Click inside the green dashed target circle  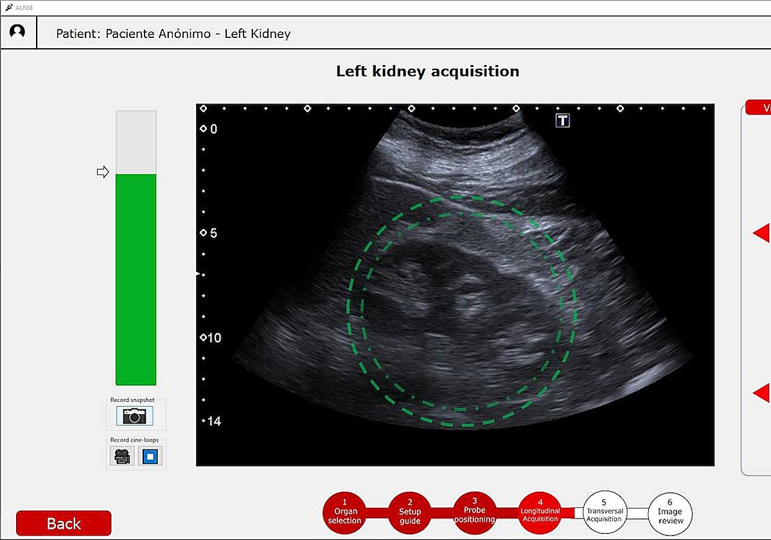[461, 311]
